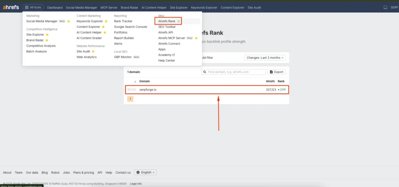The image size is (399, 187).
Task: Open API footer link
Action: point(100,173)
